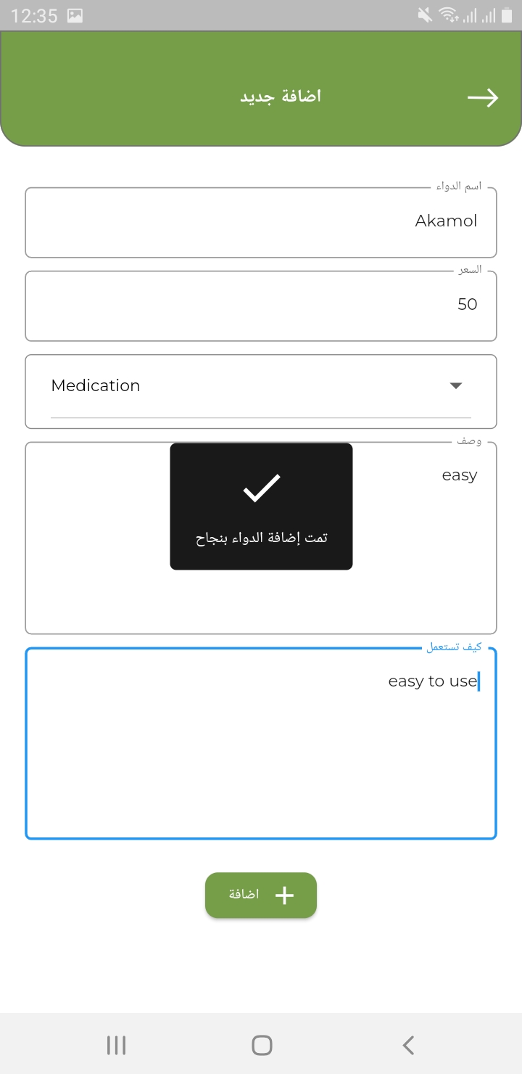Select the السعر field showing 50

point(261,305)
